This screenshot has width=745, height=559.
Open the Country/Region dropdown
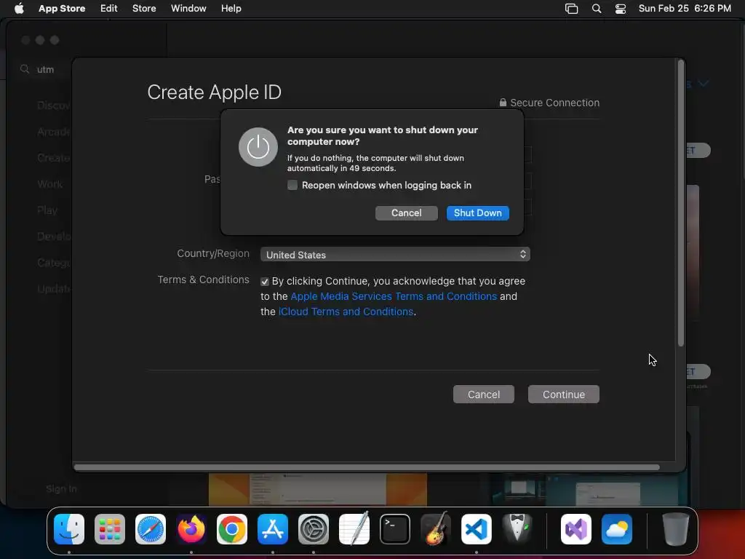click(x=395, y=254)
